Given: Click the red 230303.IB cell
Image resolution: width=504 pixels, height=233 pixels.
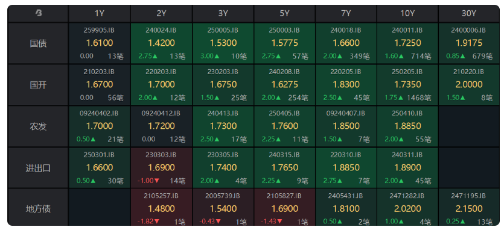Looking at the screenshot, I should click(161, 167).
